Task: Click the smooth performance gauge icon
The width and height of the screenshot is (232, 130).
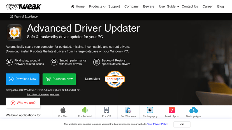Action: (54, 62)
